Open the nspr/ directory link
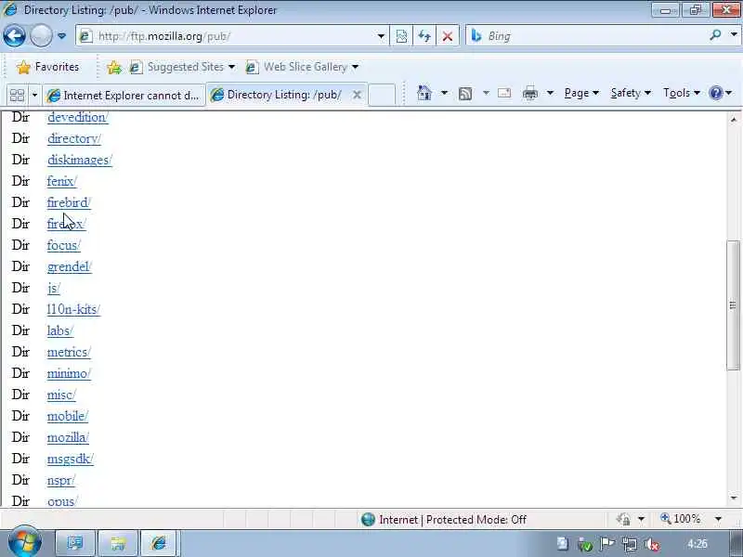 [60, 480]
